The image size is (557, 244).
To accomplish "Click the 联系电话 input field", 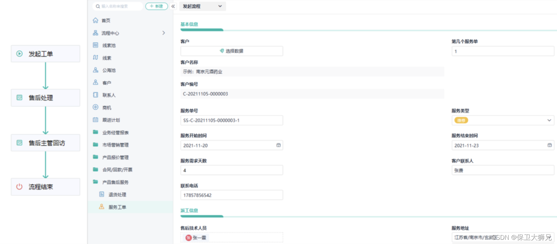I will point(232,195).
